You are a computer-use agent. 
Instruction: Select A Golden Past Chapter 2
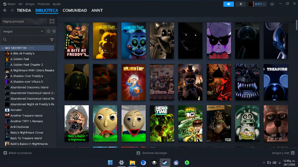(26, 65)
